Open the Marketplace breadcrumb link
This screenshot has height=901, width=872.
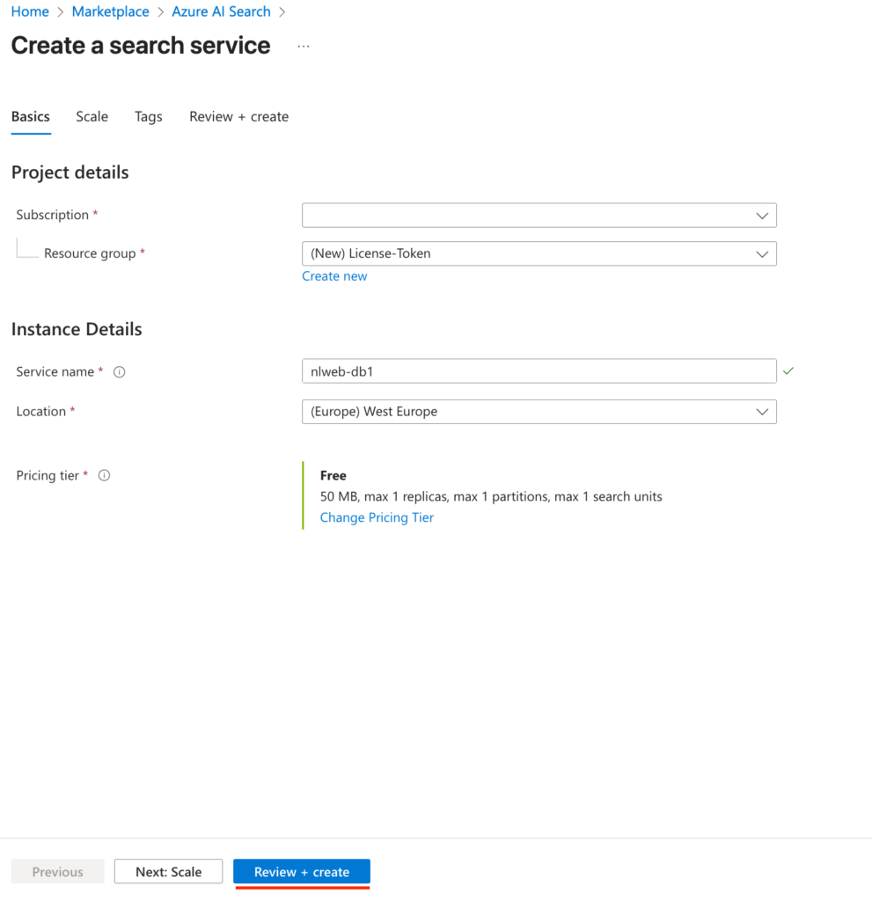110,11
